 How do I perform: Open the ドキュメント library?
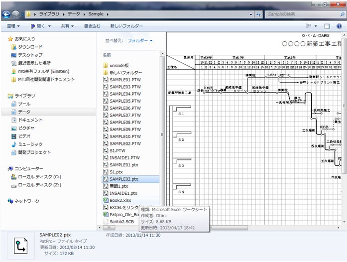pyautogui.click(x=30, y=120)
